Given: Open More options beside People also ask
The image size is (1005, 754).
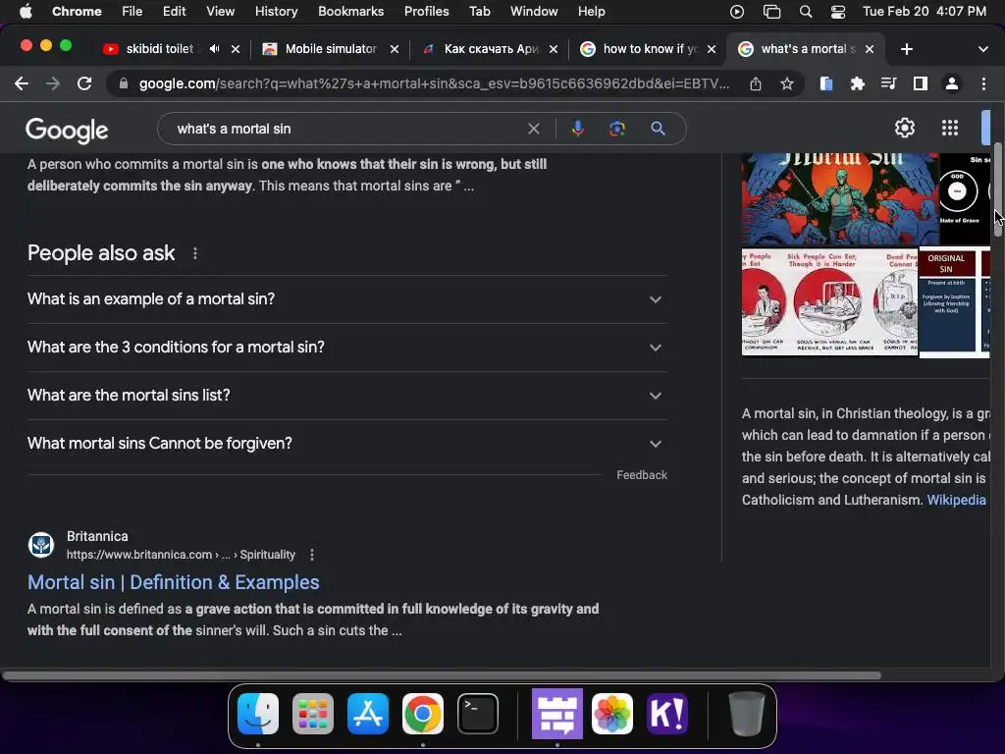Looking at the screenshot, I should point(195,253).
